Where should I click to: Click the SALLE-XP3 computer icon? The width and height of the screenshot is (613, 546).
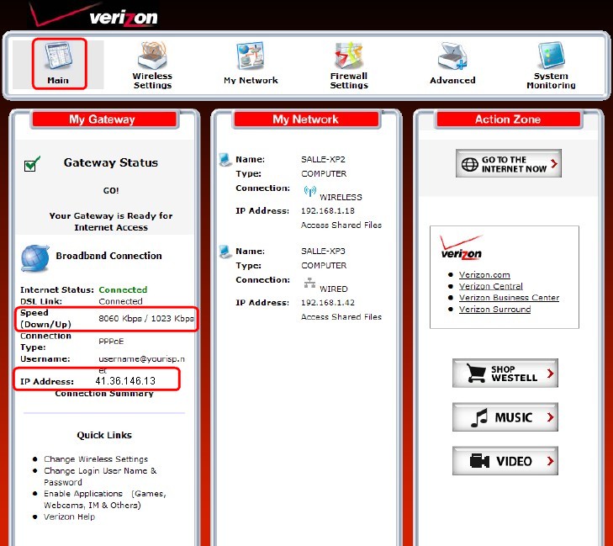[x=225, y=252]
